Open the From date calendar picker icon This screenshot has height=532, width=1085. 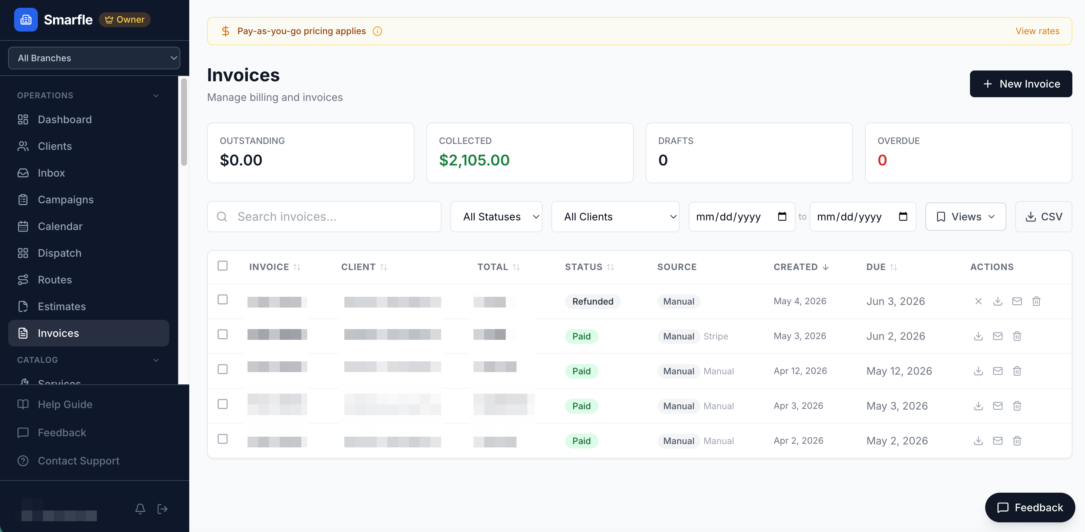click(x=782, y=217)
